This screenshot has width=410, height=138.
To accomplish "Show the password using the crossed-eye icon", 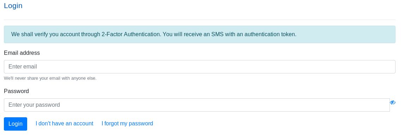I will (x=392, y=103).
